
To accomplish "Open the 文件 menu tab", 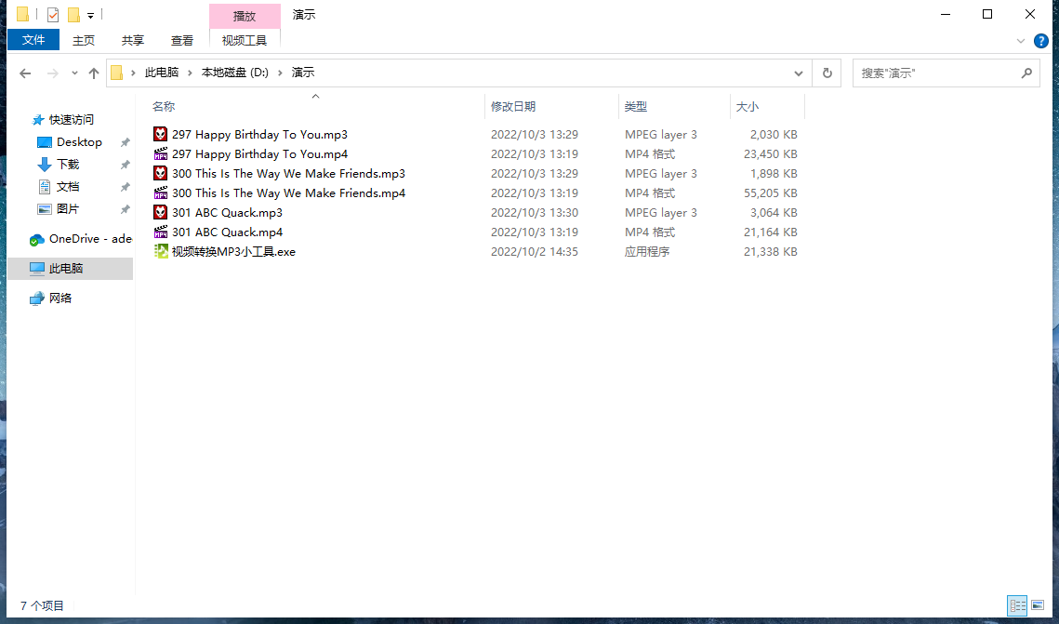I will (33, 40).
